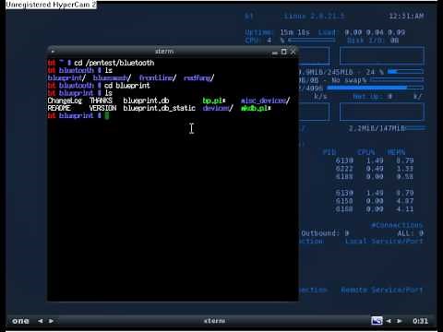
Task: Click the 'PID' column header
Action: point(329,152)
